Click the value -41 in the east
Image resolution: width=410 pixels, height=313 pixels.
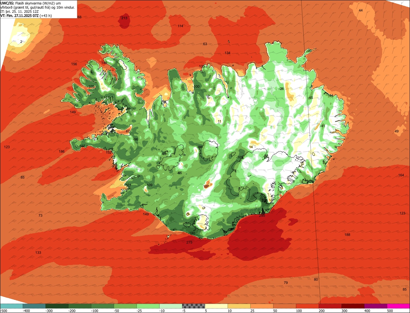[323, 126]
